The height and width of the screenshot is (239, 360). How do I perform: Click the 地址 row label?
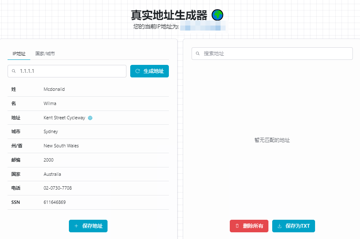click(x=16, y=118)
